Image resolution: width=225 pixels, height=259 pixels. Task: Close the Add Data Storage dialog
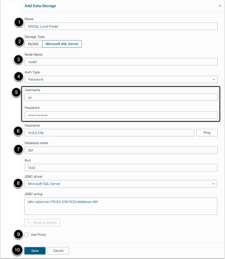220,6
